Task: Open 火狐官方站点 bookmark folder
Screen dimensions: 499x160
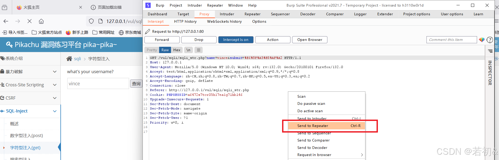Action: click(47, 32)
